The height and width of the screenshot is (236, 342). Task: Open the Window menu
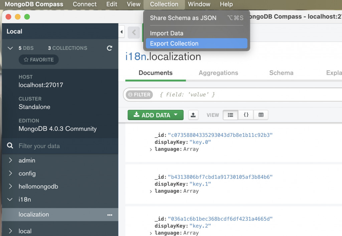pyautogui.click(x=199, y=4)
